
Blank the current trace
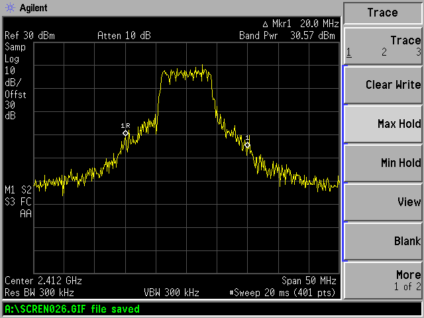[x=382, y=241]
